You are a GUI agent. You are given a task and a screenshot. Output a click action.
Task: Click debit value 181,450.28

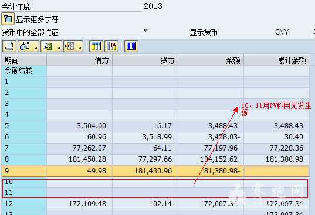coord(87,159)
